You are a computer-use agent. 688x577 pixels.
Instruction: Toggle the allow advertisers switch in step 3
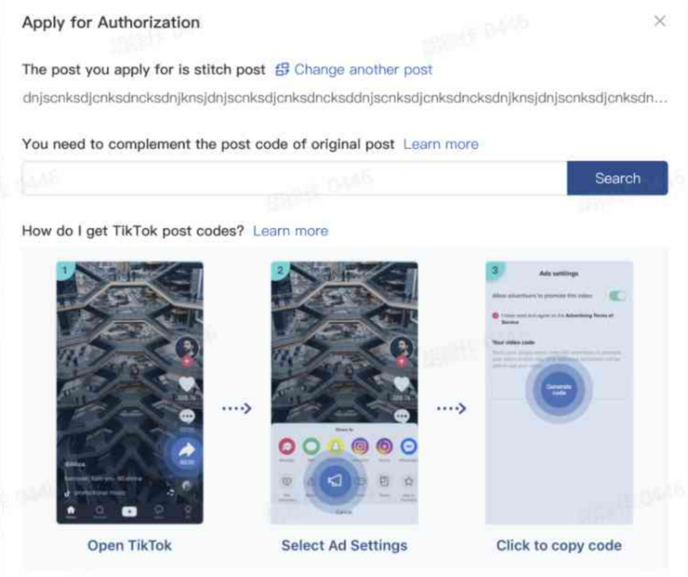[617, 296]
